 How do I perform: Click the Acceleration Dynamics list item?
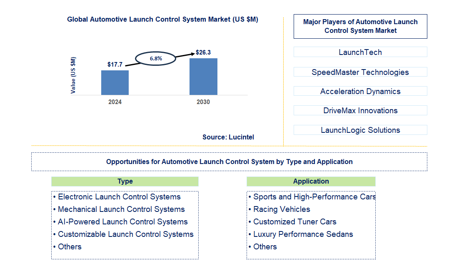(x=360, y=91)
